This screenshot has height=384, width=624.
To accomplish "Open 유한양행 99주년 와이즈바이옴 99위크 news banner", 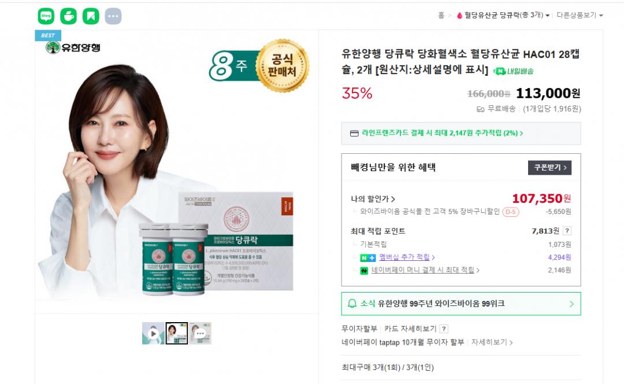I will pos(461,304).
